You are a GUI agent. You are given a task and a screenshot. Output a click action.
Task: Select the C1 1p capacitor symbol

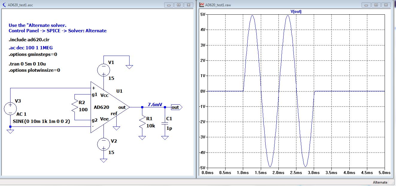[165, 124]
